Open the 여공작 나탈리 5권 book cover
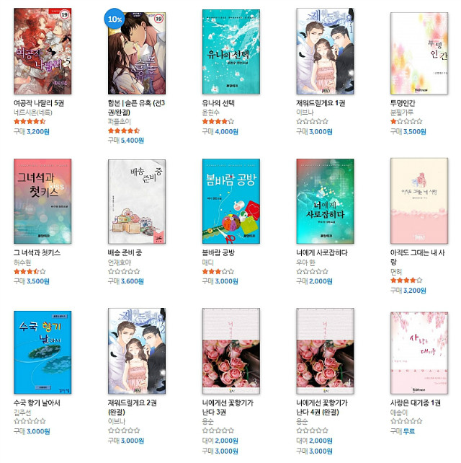The height and width of the screenshot is (463, 461). (x=42, y=51)
